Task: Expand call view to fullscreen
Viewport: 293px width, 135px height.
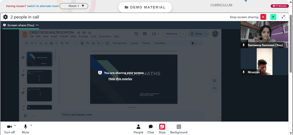Action: 283,17
